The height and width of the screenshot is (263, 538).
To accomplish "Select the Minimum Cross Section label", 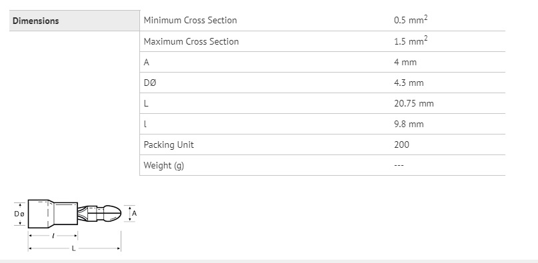I will pyautogui.click(x=190, y=21).
